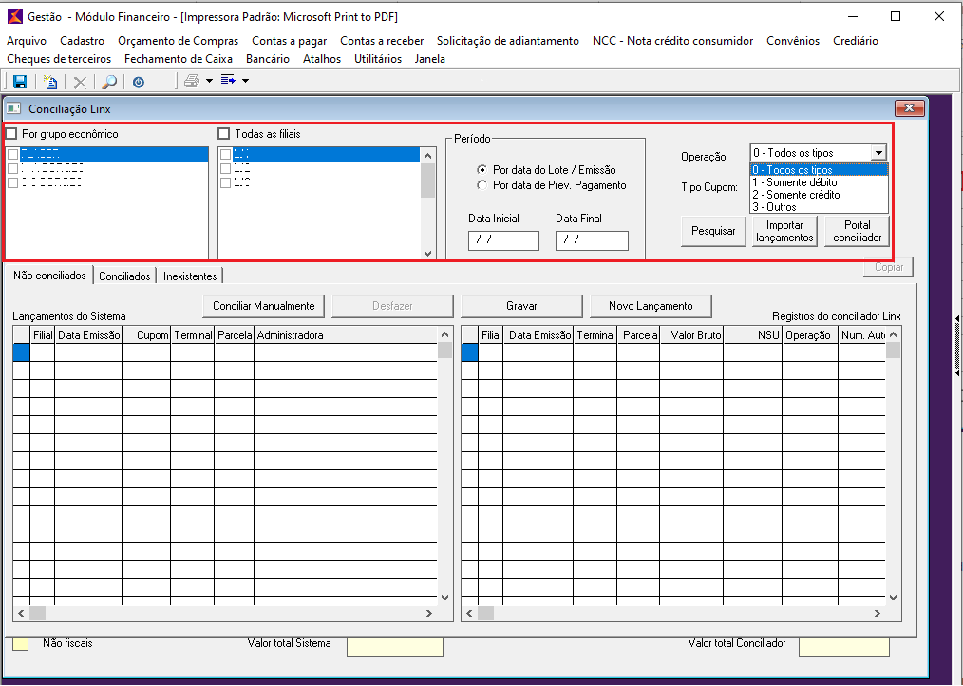Click the Data Inicial input field
The height and width of the screenshot is (686, 963).
coord(503,240)
